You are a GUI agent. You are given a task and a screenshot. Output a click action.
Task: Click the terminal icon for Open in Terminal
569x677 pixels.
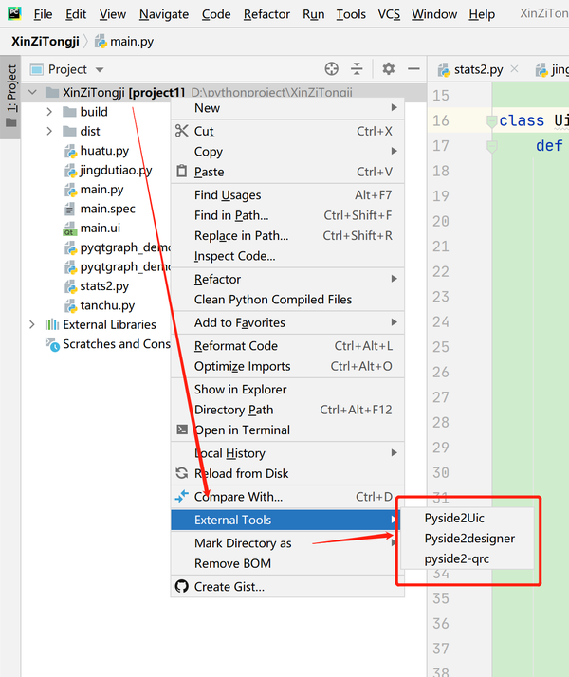coord(182,430)
